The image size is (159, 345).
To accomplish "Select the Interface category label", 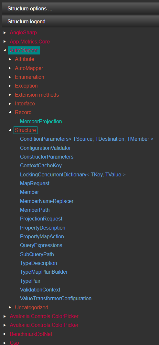I will coord(25,103).
